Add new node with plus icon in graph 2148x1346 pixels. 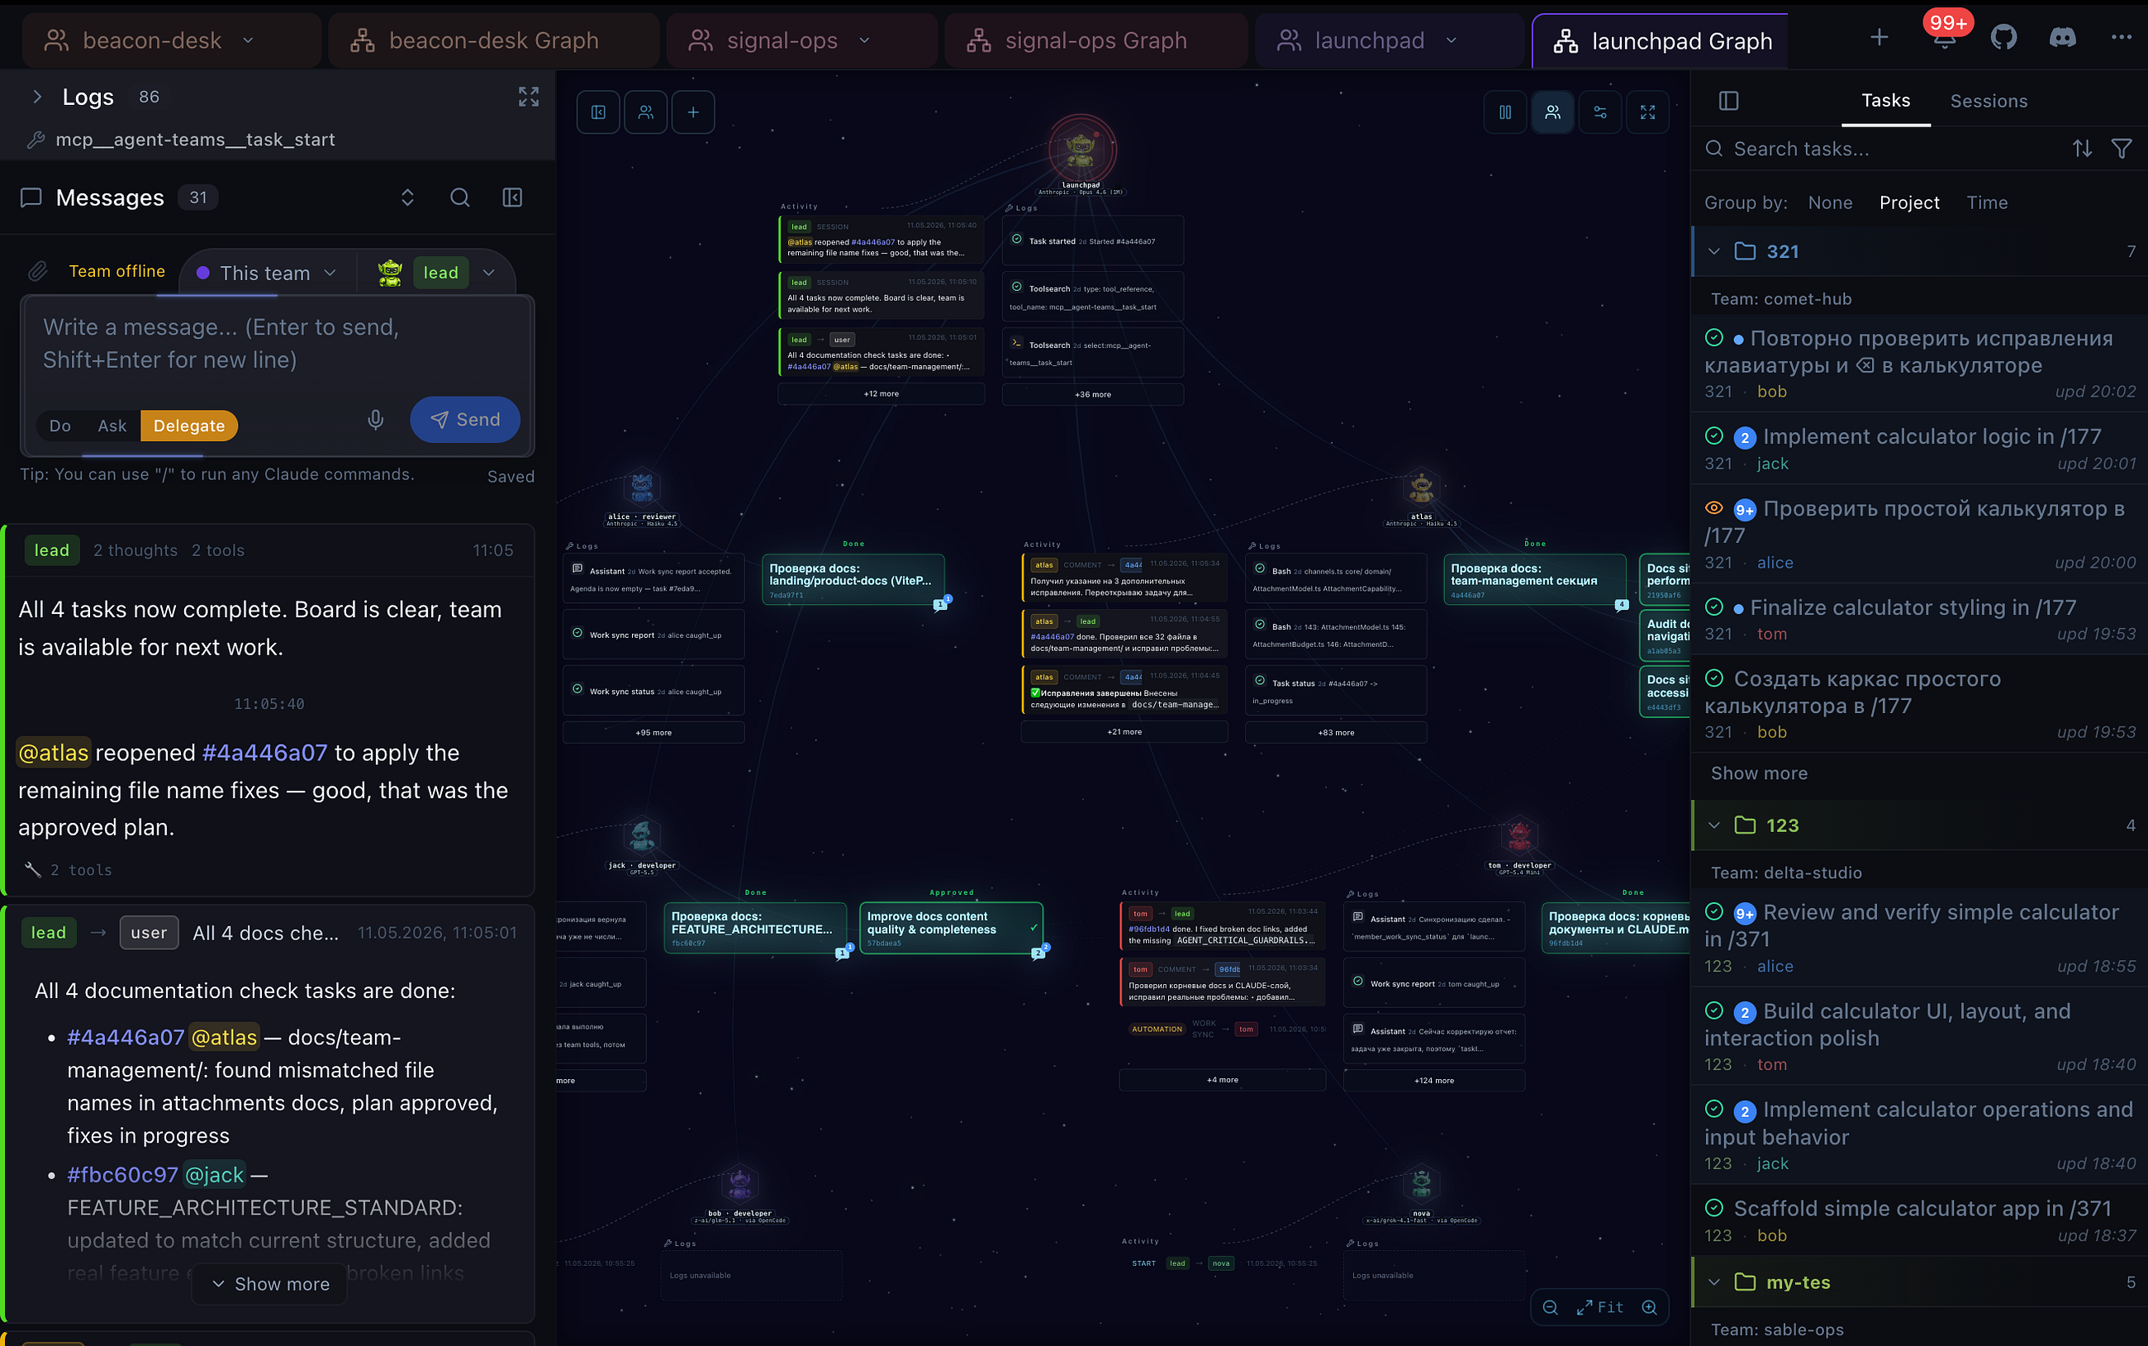click(x=693, y=112)
